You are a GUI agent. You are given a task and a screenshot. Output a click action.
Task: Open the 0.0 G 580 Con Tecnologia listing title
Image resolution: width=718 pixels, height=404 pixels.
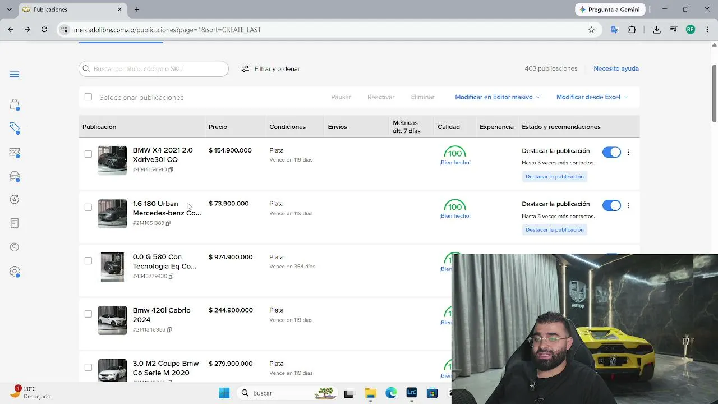pos(164,261)
